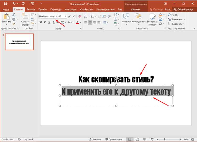The image size is (197, 142).
Task: Apply the red font color A
Action: pos(77,22)
